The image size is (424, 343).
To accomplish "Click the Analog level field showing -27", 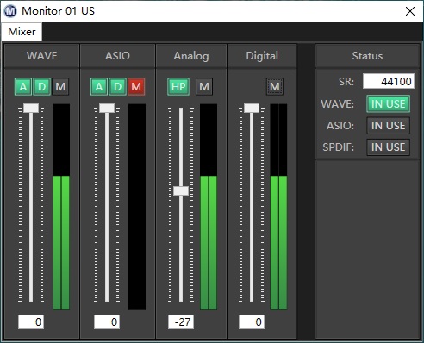I will 181,321.
